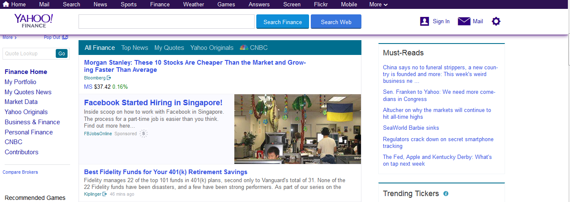Open Mail in top navigation bar
The width and height of the screenshot is (570, 202).
pyautogui.click(x=44, y=4)
